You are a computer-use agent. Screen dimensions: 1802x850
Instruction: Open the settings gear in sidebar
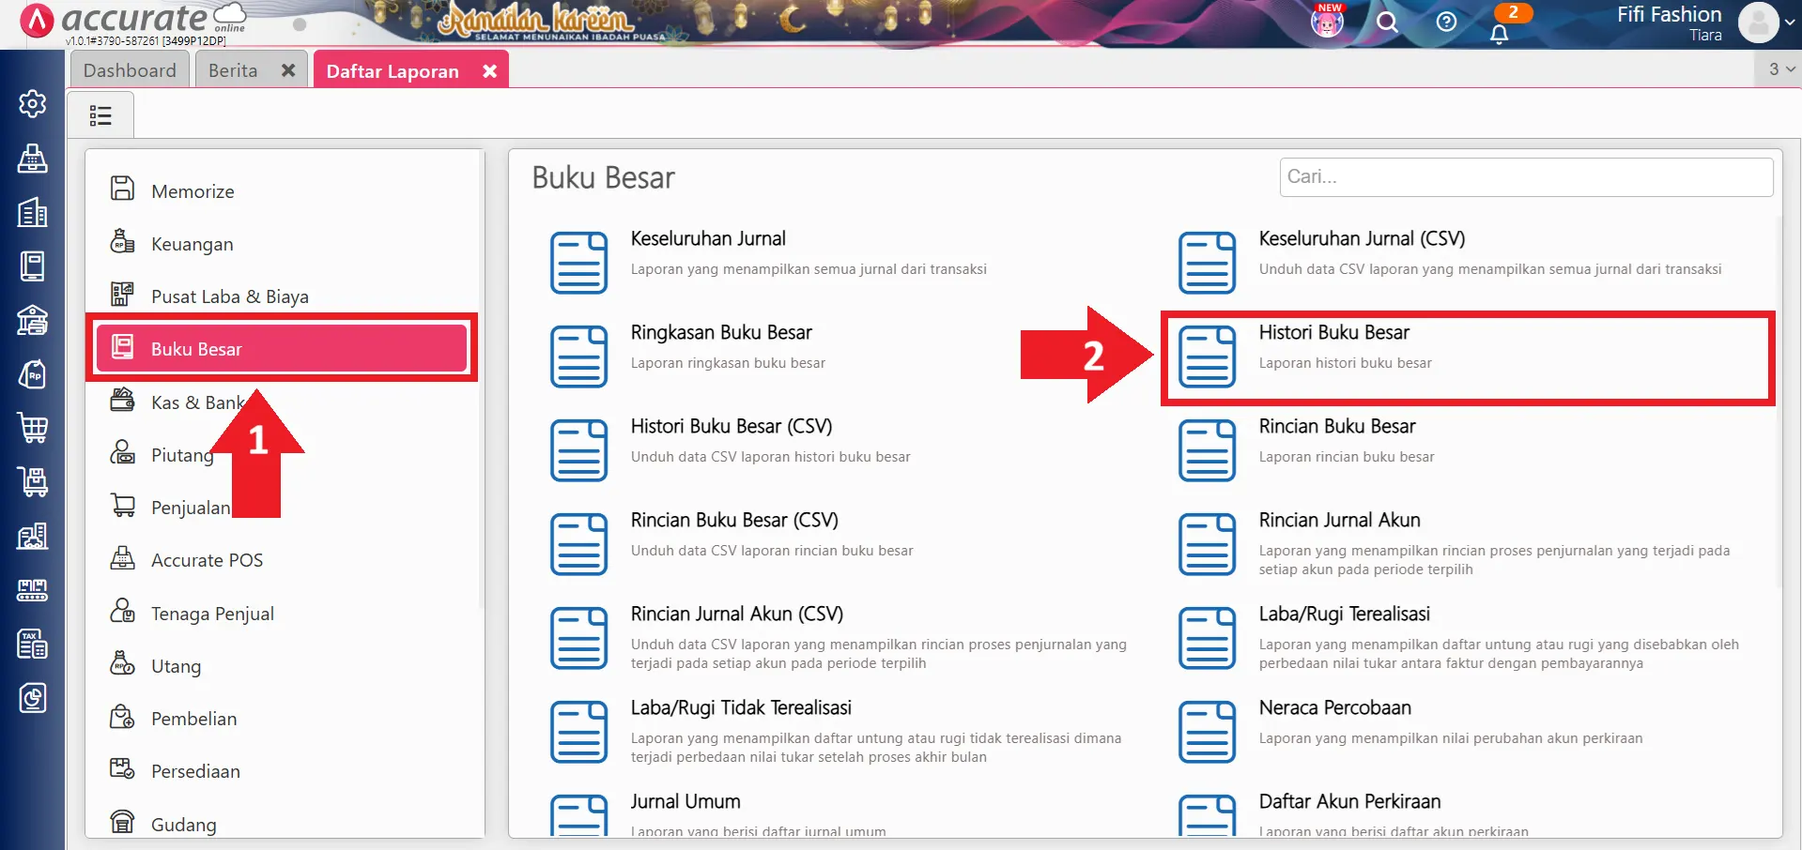coord(33,104)
